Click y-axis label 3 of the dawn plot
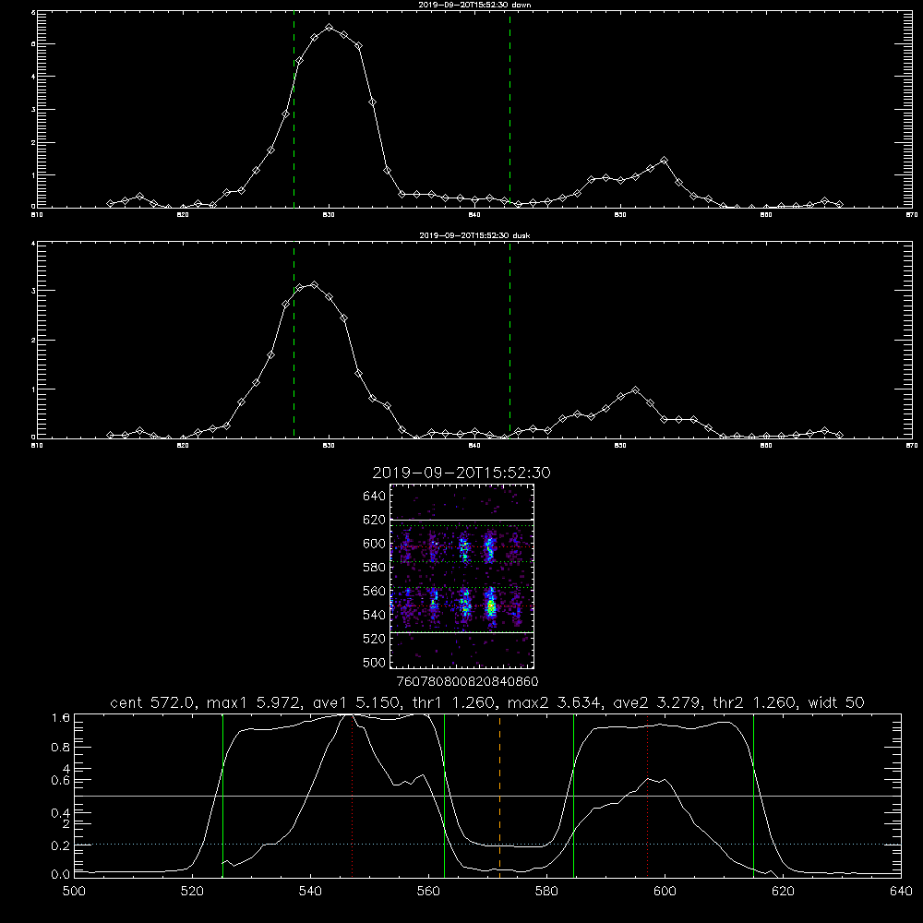 (x=33, y=109)
